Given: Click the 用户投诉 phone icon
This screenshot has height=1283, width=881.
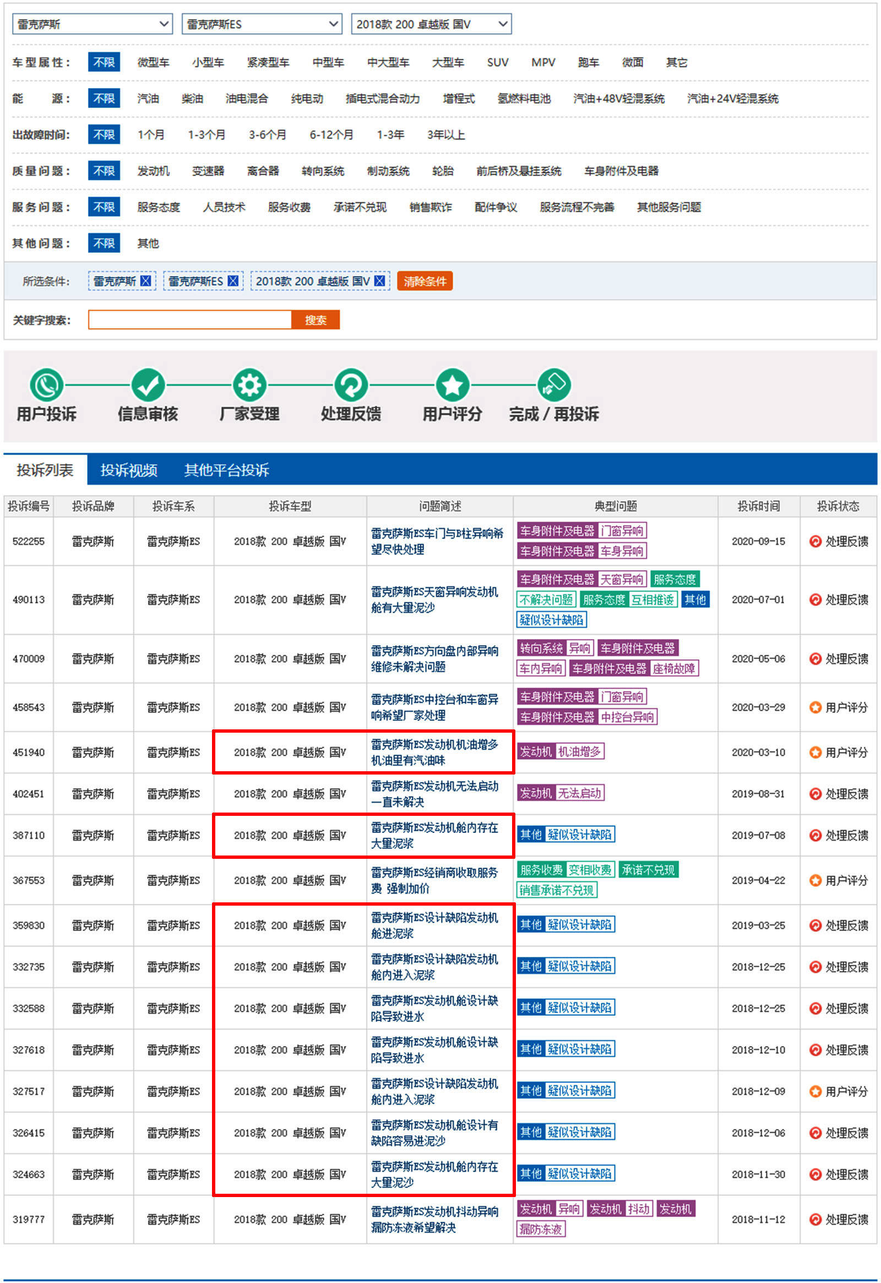Looking at the screenshot, I should point(46,385).
